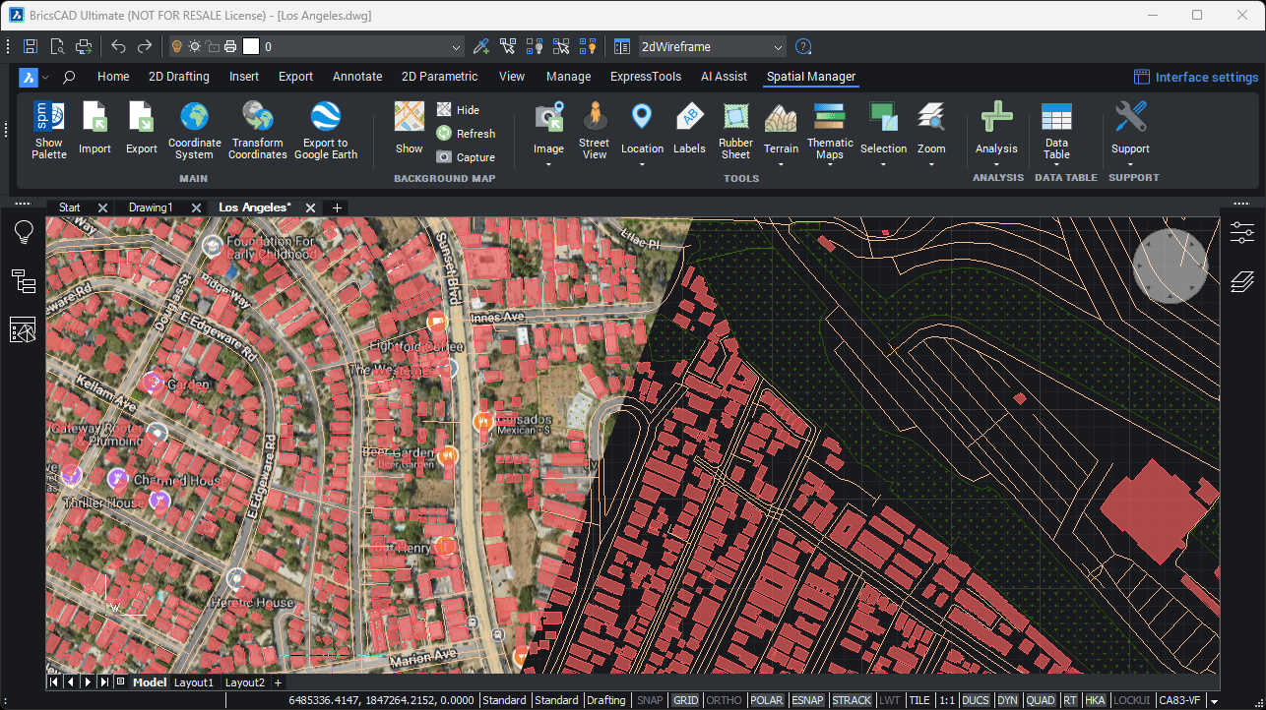Expand the Image tool dropdown

pos(549,164)
